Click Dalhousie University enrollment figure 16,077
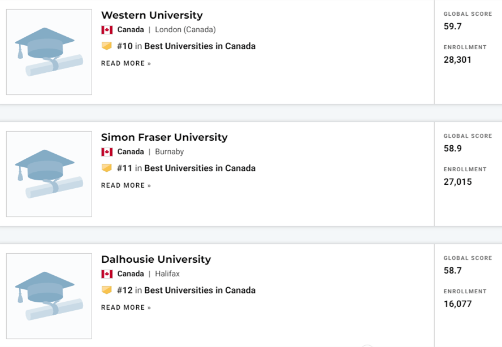Image resolution: width=502 pixels, height=347 pixels. (x=457, y=304)
